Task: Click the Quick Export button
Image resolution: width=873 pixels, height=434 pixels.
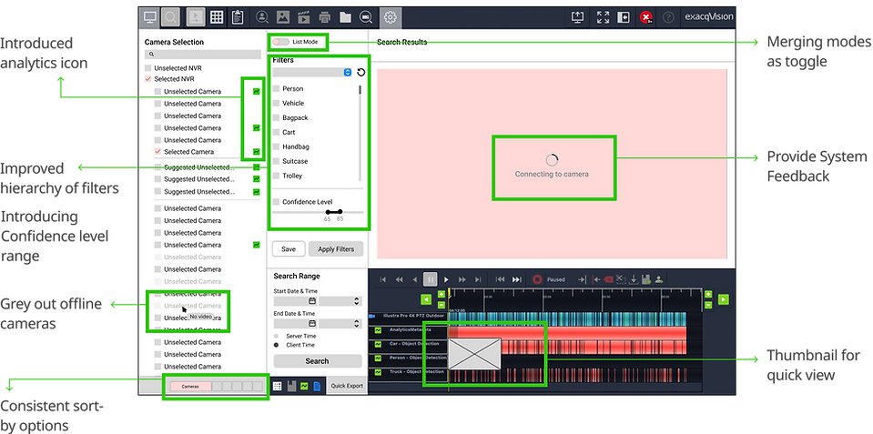Action: coord(347,386)
